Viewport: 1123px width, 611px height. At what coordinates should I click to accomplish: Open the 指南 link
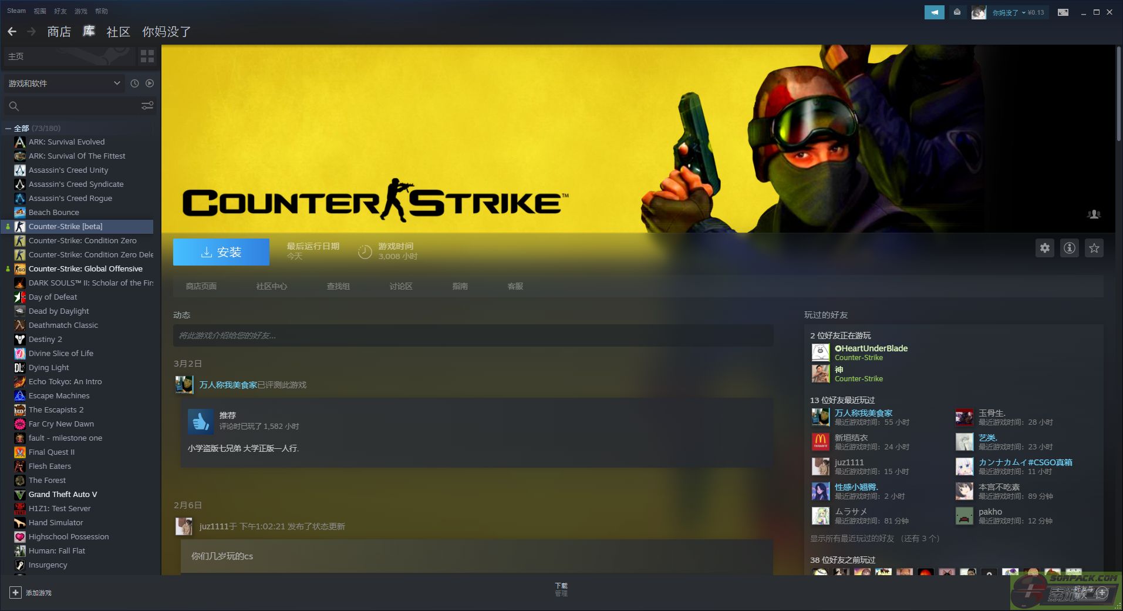click(460, 286)
